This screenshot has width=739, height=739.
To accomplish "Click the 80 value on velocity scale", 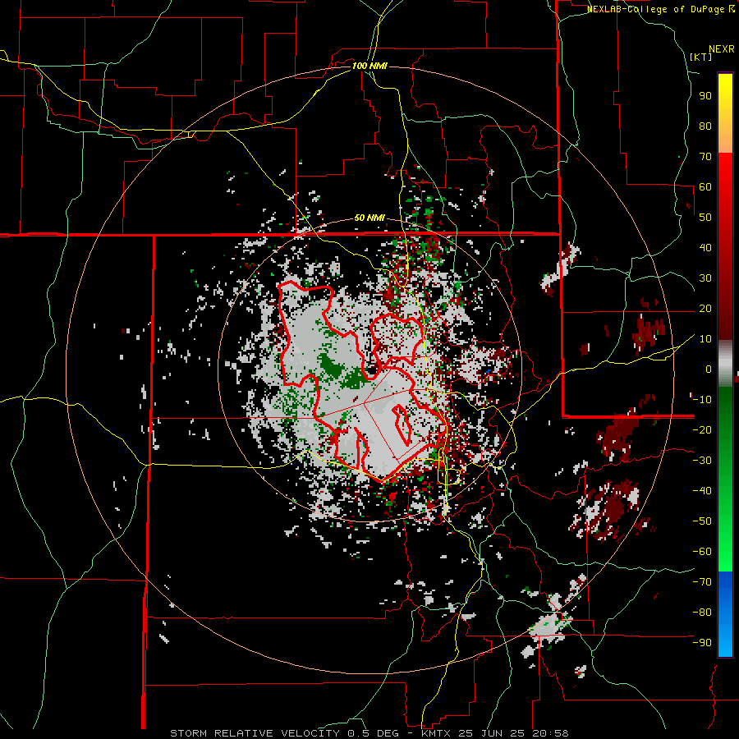I will 705,126.
